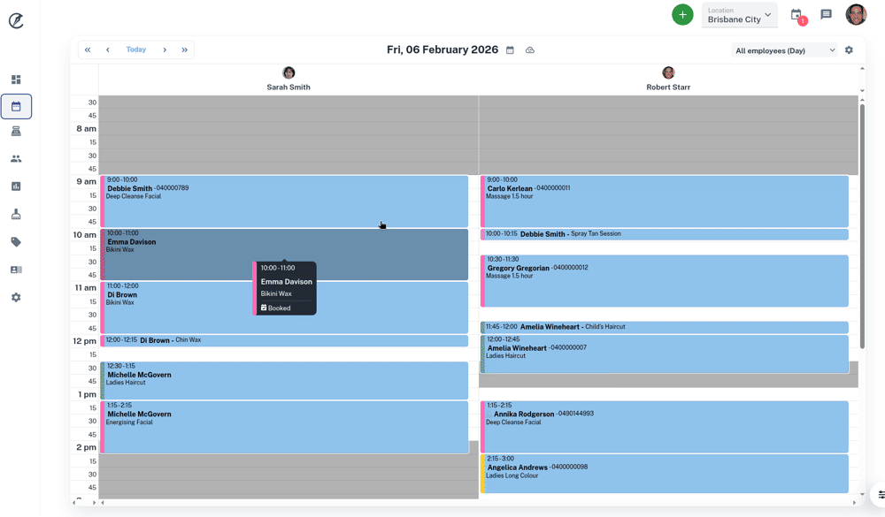Open the All employees (Day) dropdown
Viewport: 885px width, 517px height.
click(784, 50)
